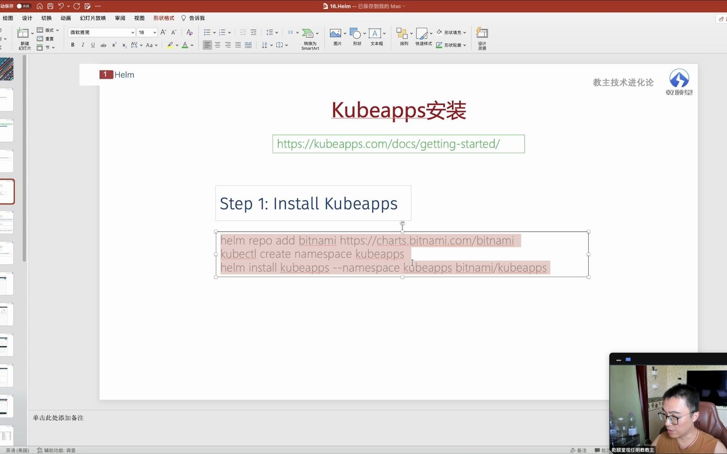727x454 pixels.
Task: Click the Picture (图片) insert icon
Action: click(x=335, y=33)
